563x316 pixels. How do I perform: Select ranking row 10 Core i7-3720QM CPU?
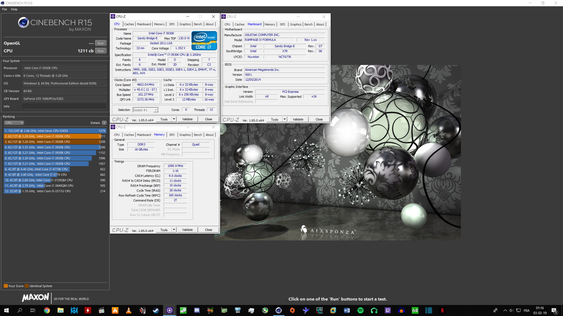point(55,180)
